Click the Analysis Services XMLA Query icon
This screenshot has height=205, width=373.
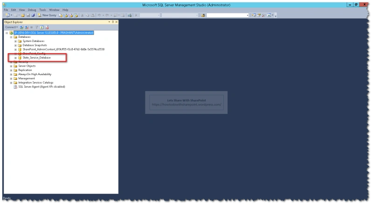[76, 15]
